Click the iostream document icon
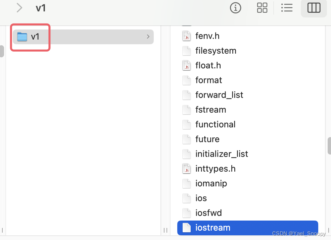The image size is (331, 240). pyautogui.click(x=187, y=228)
